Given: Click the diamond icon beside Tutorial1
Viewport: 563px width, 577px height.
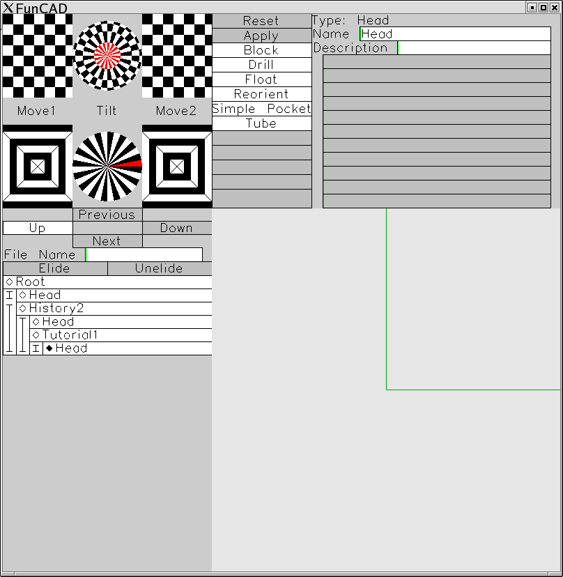Looking at the screenshot, I should [x=36, y=335].
